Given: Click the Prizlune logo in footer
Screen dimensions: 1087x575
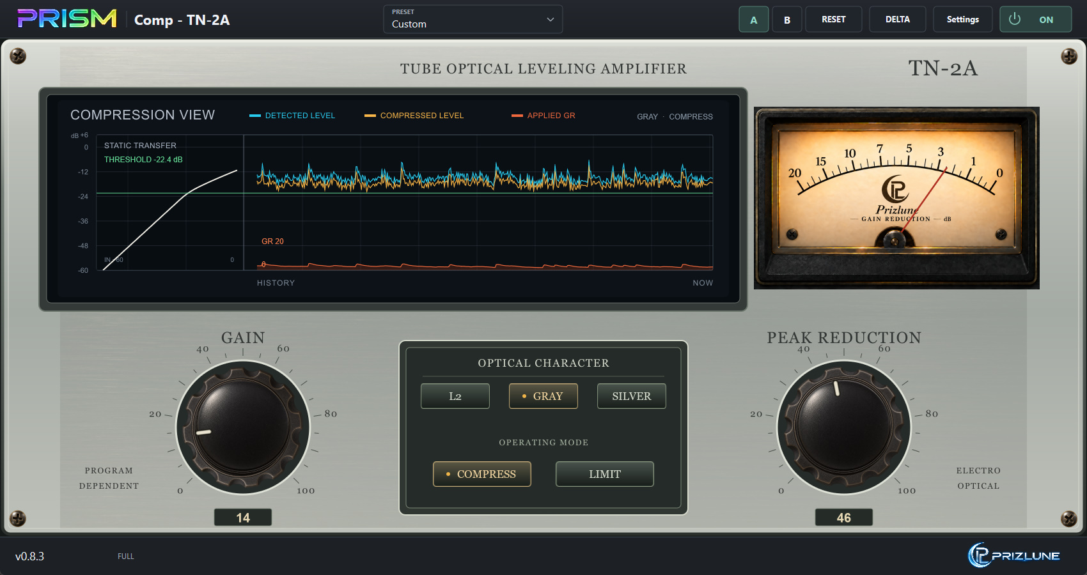Looking at the screenshot, I should (x=1014, y=555).
